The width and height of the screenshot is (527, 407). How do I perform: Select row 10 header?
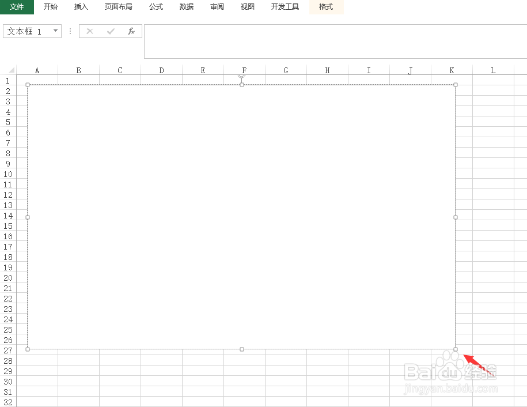(x=8, y=174)
